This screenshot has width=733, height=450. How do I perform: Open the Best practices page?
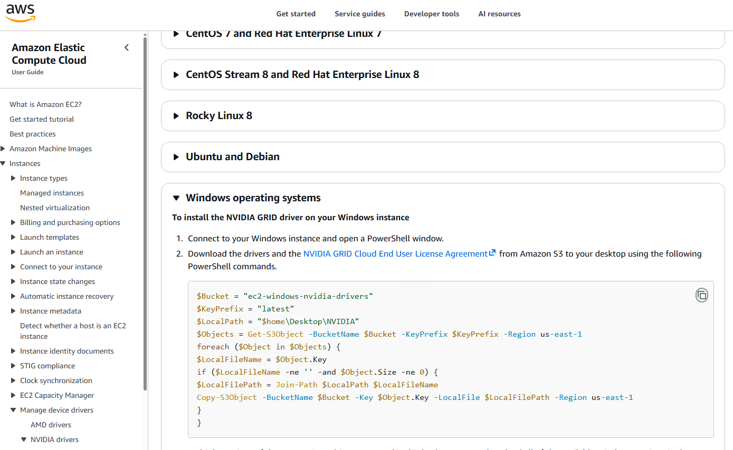click(x=33, y=134)
